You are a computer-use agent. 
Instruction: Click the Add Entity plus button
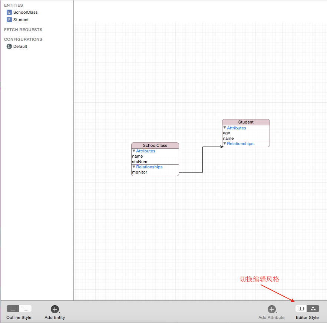(54, 309)
